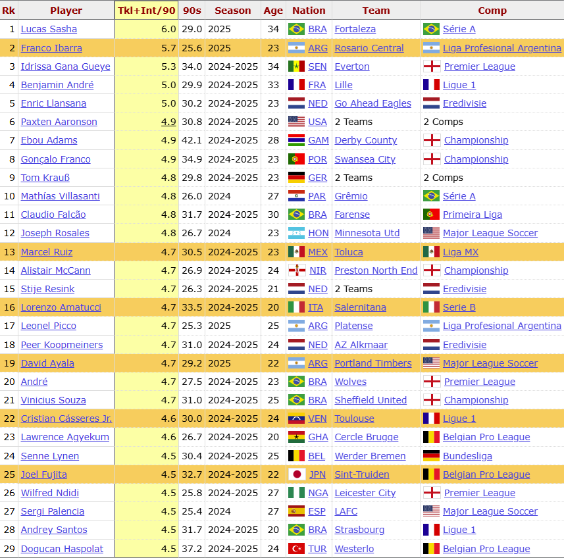Open the Serie B competition link
The width and height of the screenshot is (564, 558).
pyautogui.click(x=459, y=307)
